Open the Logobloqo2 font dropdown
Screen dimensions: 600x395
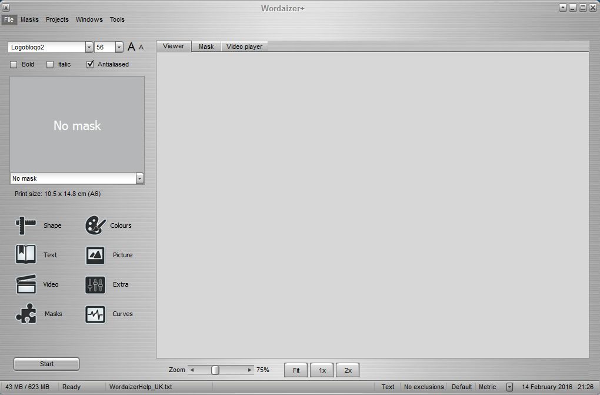89,47
